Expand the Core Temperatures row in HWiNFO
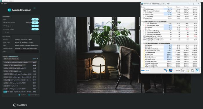Image resolution: width=203 pixels, height=109 pixels. coord(144,24)
